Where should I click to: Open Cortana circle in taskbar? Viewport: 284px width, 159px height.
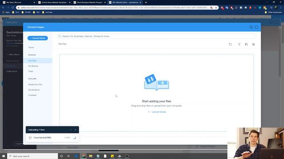tap(61, 156)
